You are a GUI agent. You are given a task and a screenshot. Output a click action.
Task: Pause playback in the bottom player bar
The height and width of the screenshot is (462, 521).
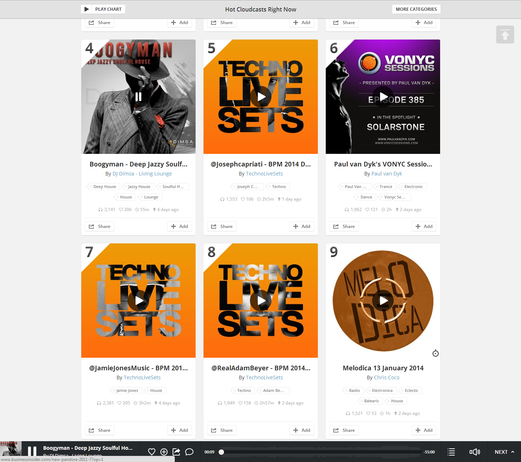click(x=32, y=452)
